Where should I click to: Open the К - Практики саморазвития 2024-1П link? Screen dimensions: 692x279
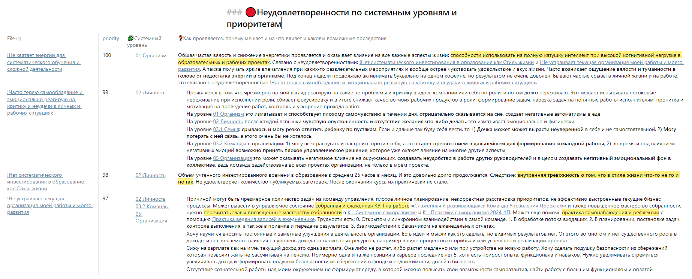point(466,212)
